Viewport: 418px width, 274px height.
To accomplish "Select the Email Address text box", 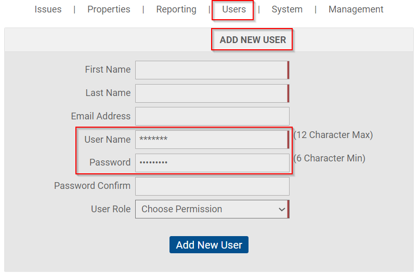I will pyautogui.click(x=212, y=116).
